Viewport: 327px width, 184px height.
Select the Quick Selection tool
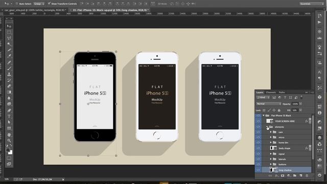[x=9, y=44]
